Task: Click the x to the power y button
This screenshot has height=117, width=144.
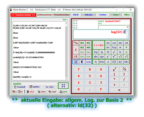Action: pos(115,69)
